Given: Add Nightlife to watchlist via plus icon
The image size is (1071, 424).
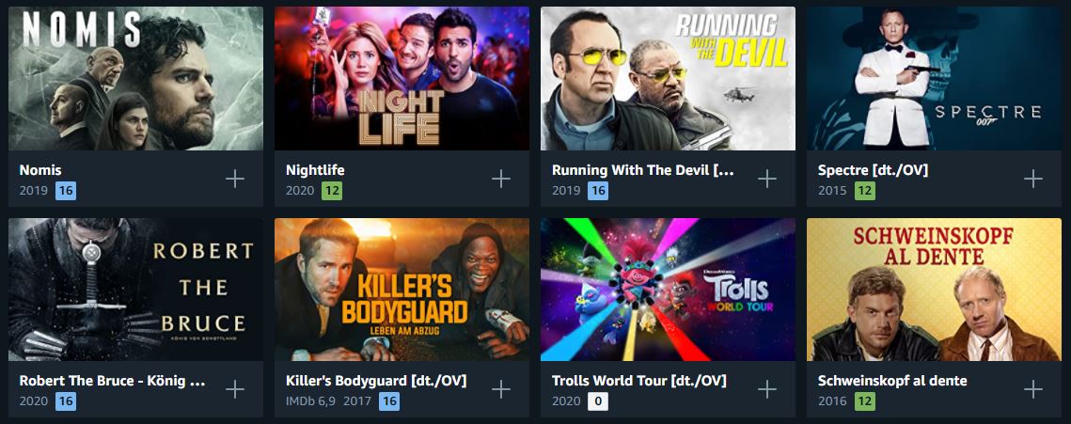Looking at the screenshot, I should point(500,179).
